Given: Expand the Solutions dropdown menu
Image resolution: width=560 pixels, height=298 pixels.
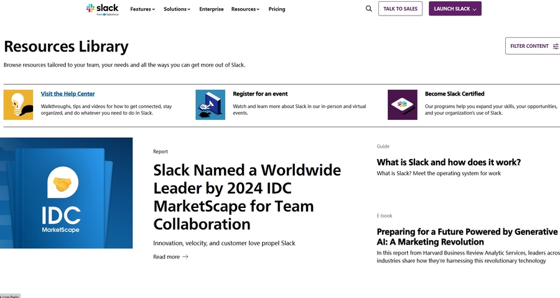Looking at the screenshot, I should 177,9.
